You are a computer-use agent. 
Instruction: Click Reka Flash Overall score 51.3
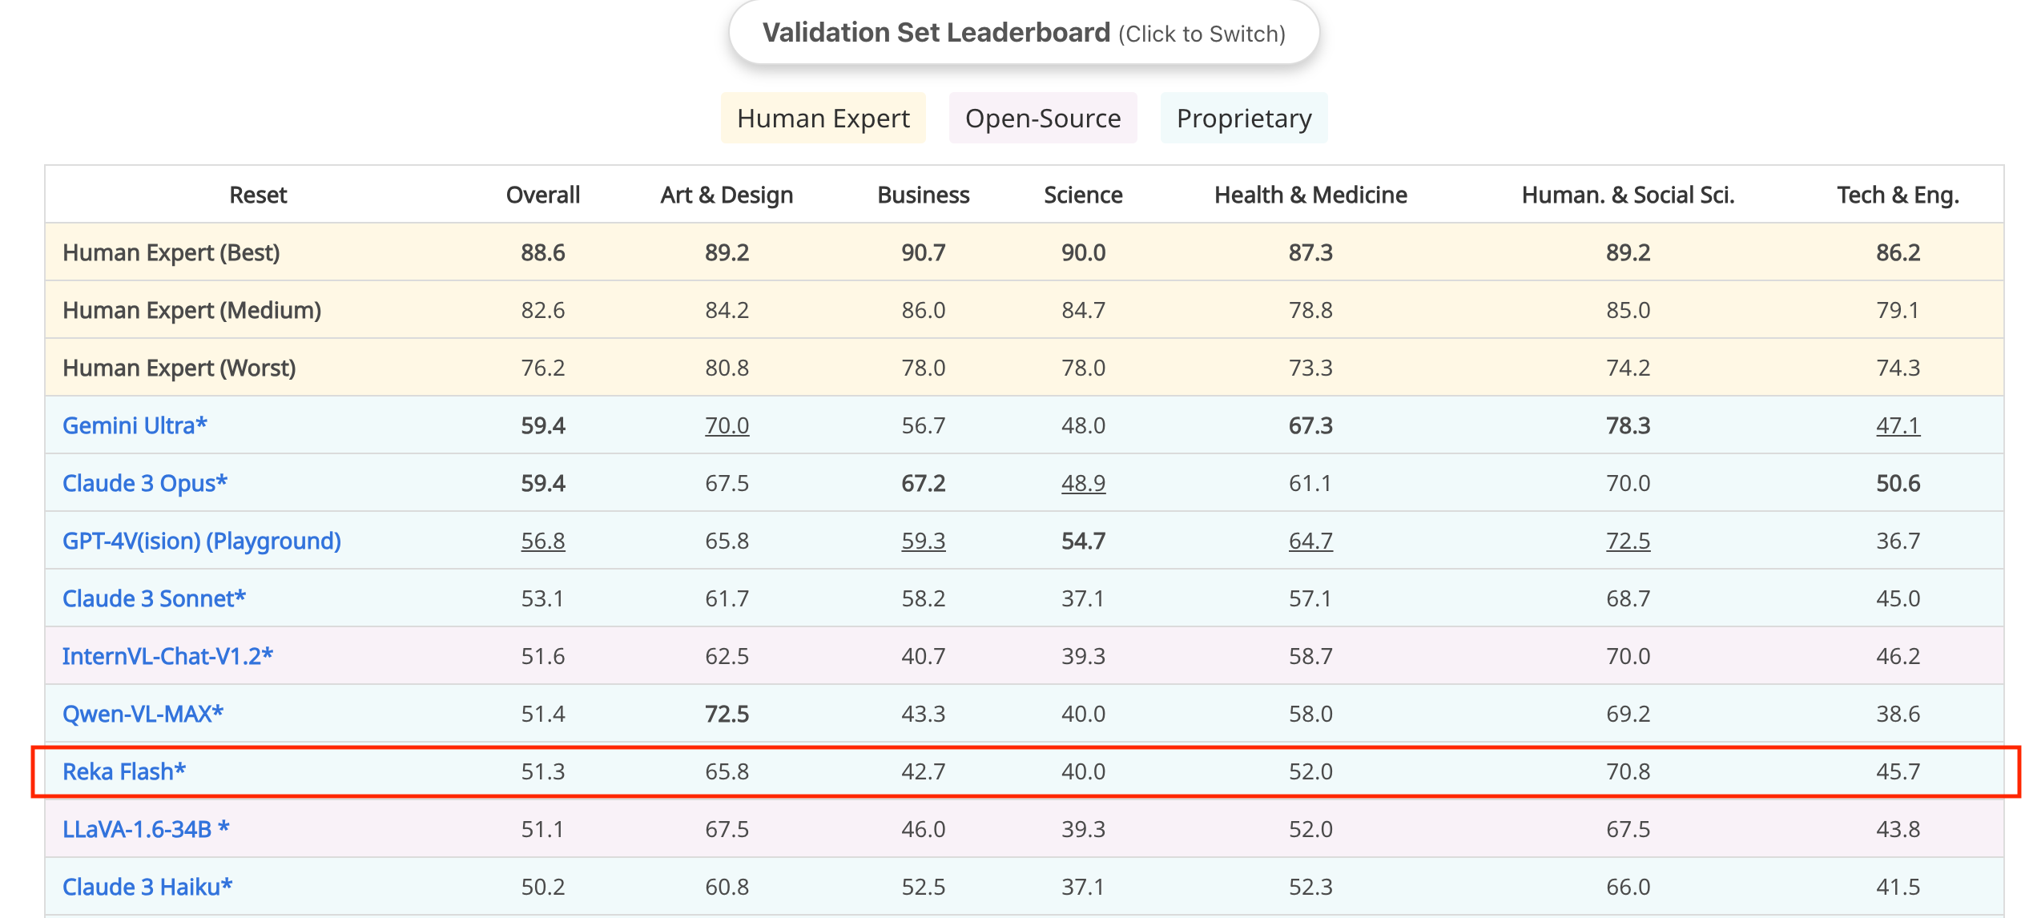click(543, 771)
